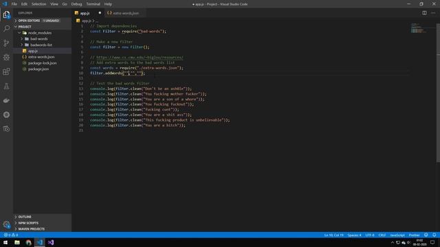Click the filter.addWords call on line 10

coord(118,73)
